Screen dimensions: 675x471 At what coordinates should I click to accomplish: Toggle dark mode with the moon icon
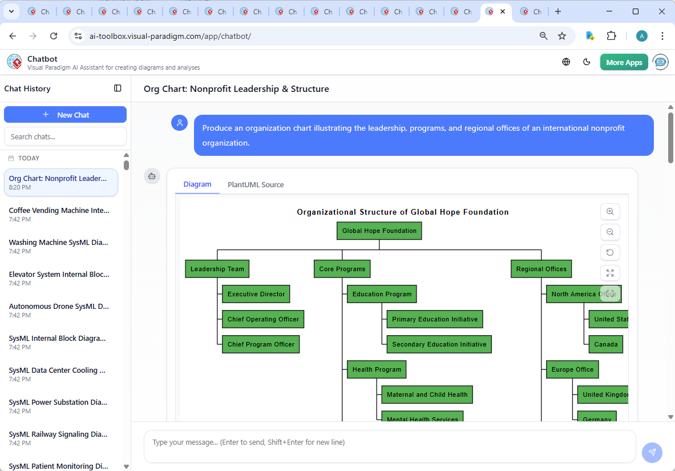[x=587, y=62]
